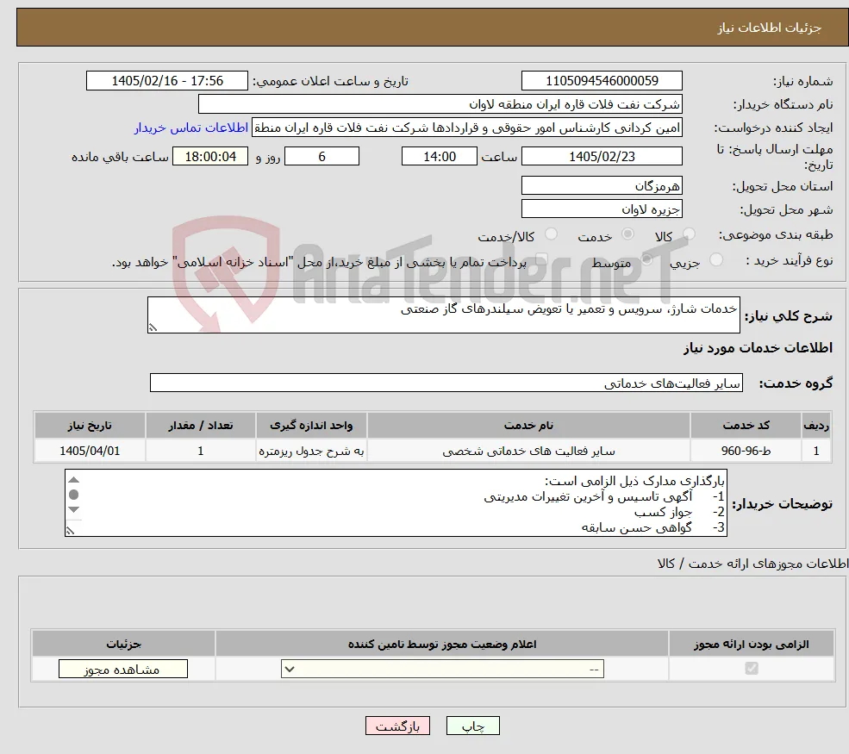Click the buyer notes scroll down arrow
Viewport: 849px width, 754px height.
tap(74, 509)
